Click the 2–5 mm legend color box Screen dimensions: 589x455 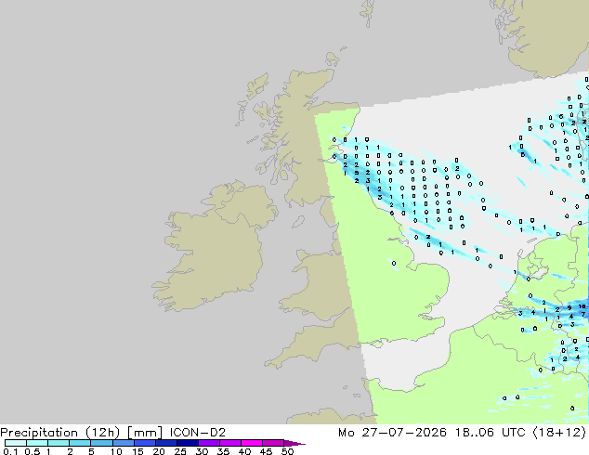(x=80, y=443)
